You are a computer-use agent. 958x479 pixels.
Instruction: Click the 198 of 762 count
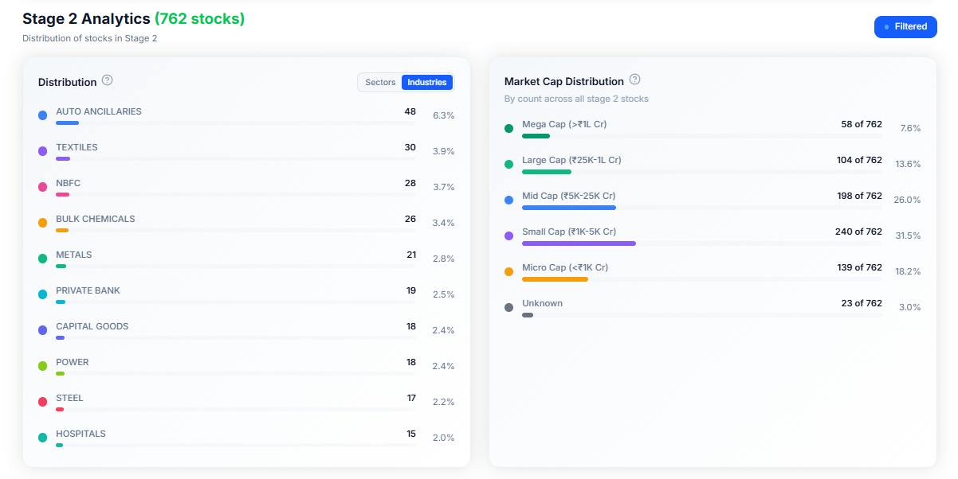tap(859, 196)
